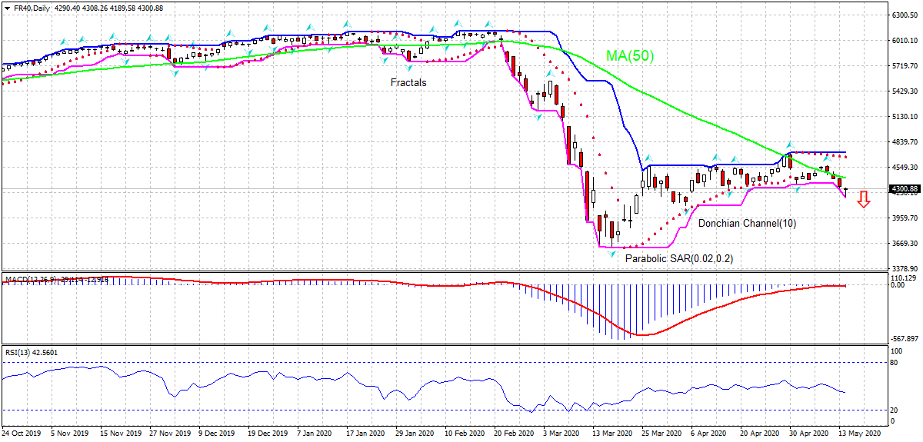Click the 20 Feb 2020 date marker

513,434
